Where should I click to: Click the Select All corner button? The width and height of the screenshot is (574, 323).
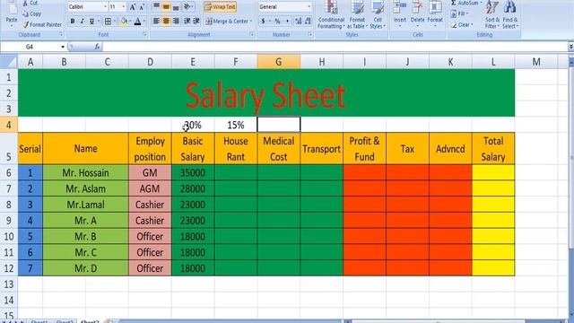point(8,62)
